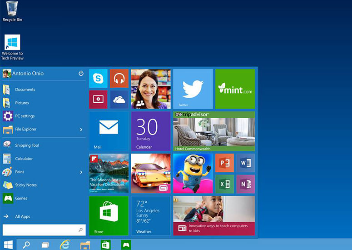The image size is (352, 250).
Task: Open Pictures from Start menu
Action: pos(44,103)
